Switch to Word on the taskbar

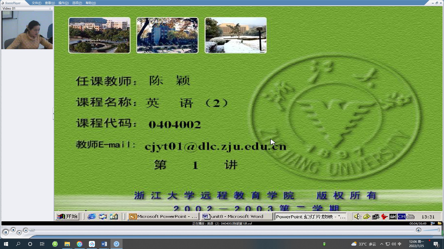coord(104,244)
